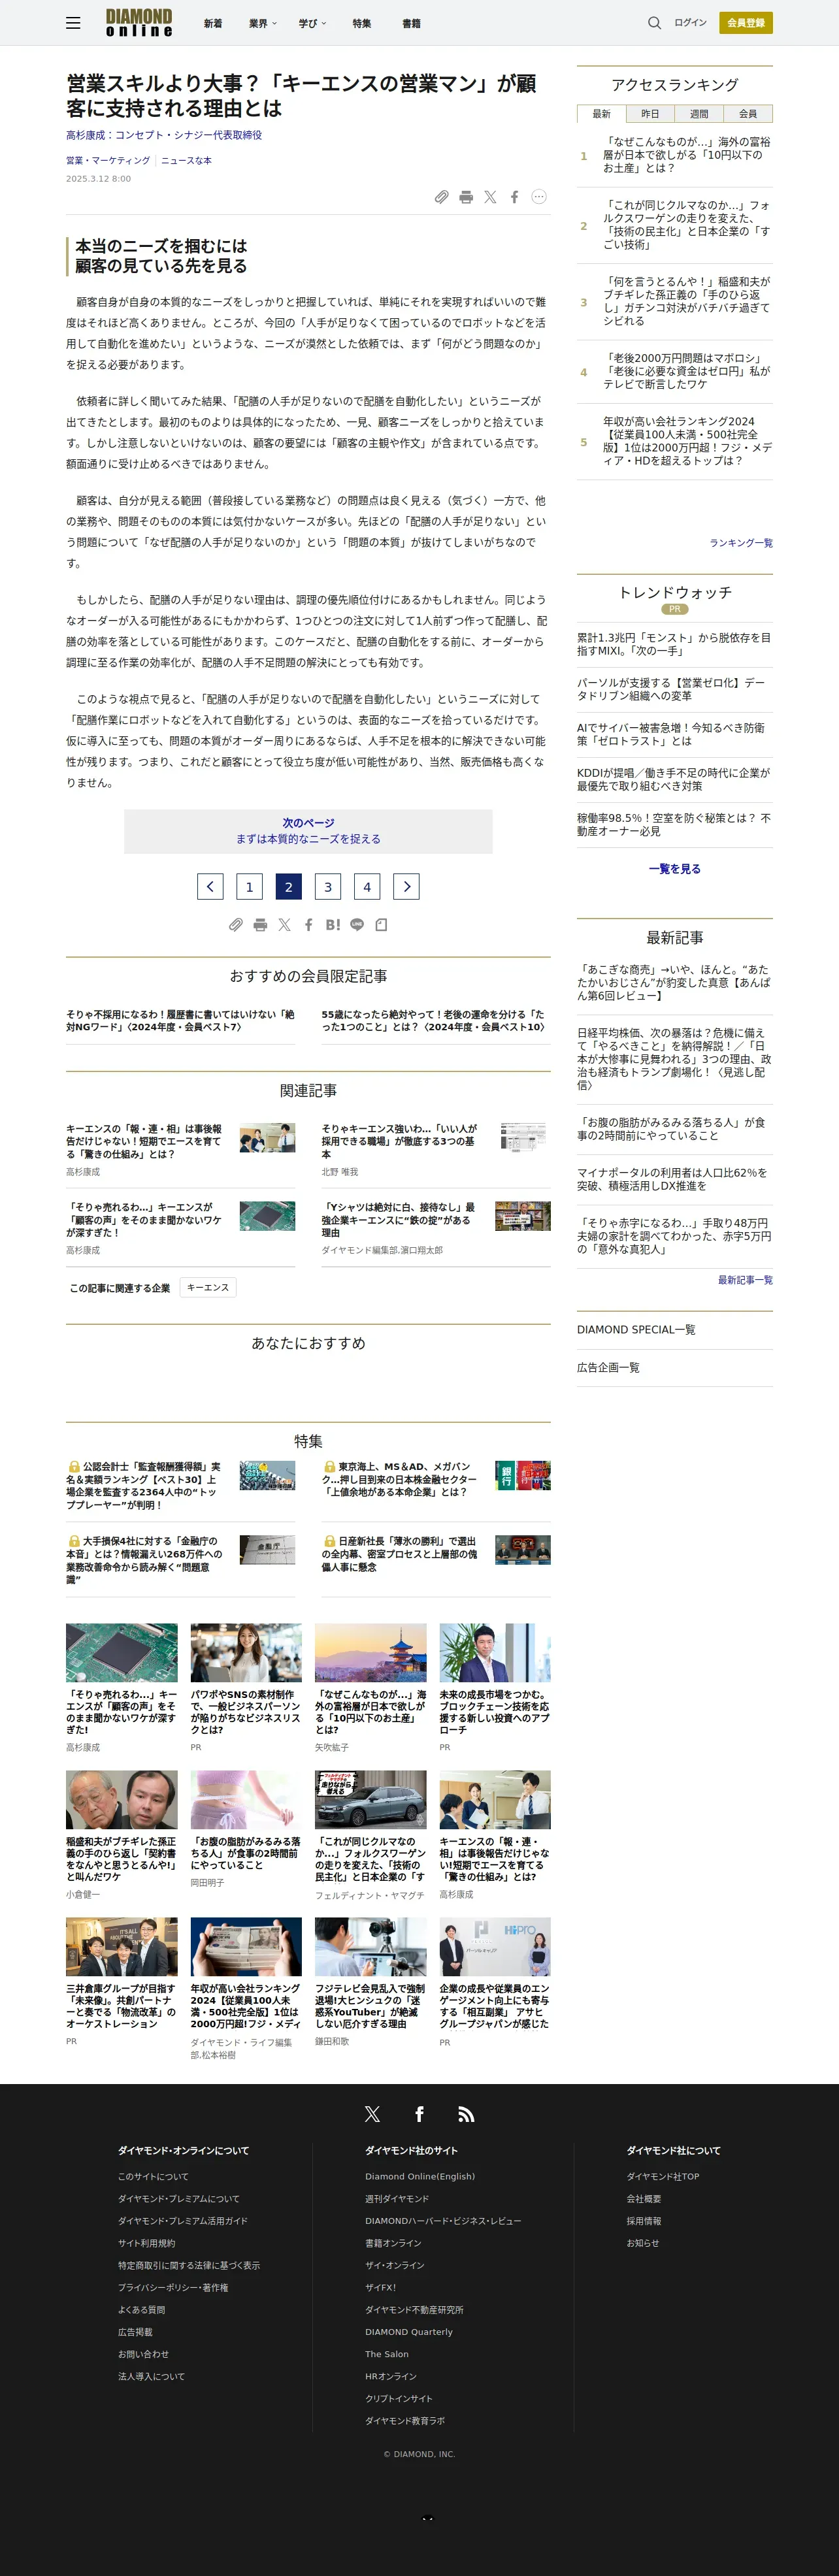The height and width of the screenshot is (2576, 839).
Task: Open the hamburger menu in the header
Action: coord(73,22)
